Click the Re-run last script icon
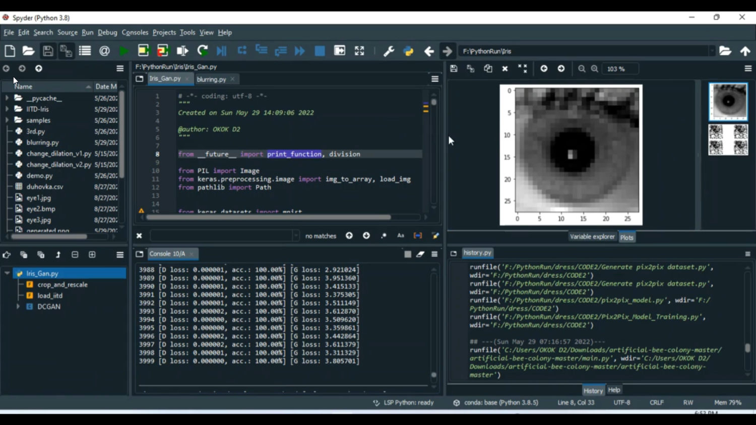This screenshot has height=425, width=756. [203, 51]
